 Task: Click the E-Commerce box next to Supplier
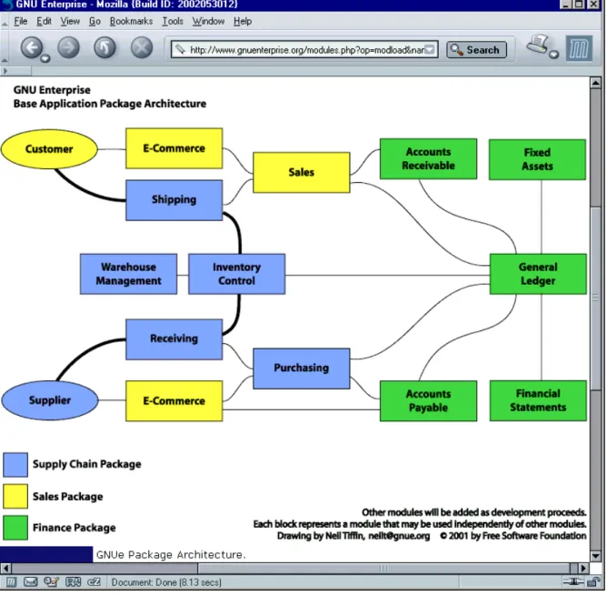pyautogui.click(x=174, y=400)
